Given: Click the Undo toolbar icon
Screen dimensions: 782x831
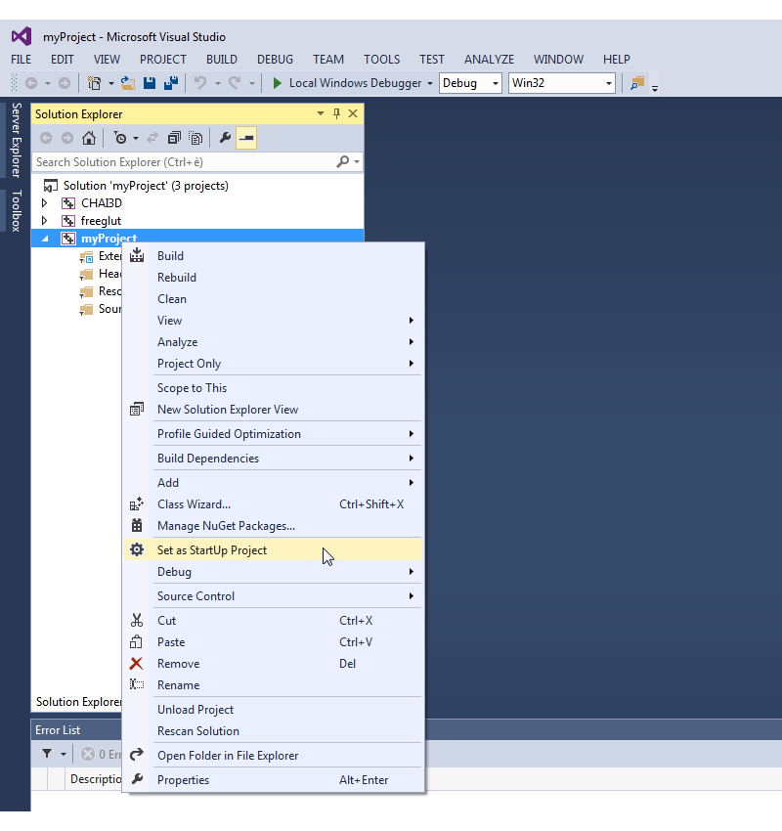Looking at the screenshot, I should point(200,83).
